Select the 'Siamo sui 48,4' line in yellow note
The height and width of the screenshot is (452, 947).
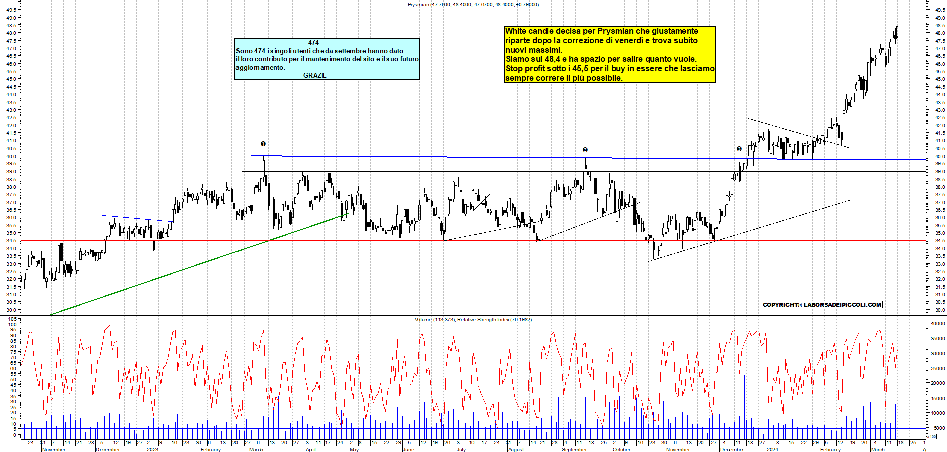coord(601,59)
